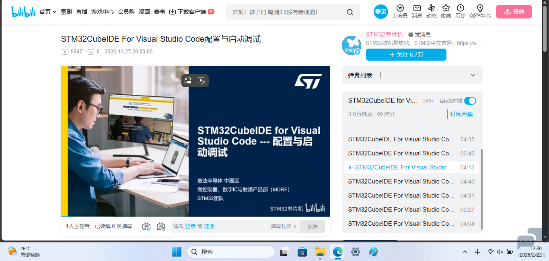Open the 首页 dropdown menu

tap(48, 12)
